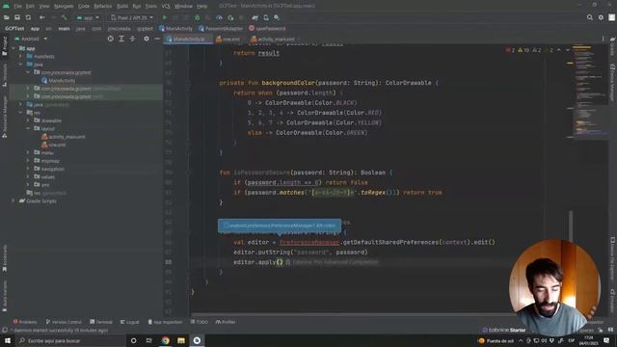This screenshot has height=347, width=617.
Task: Open the Device Manager phone icon in toolbar
Action: point(266,17)
